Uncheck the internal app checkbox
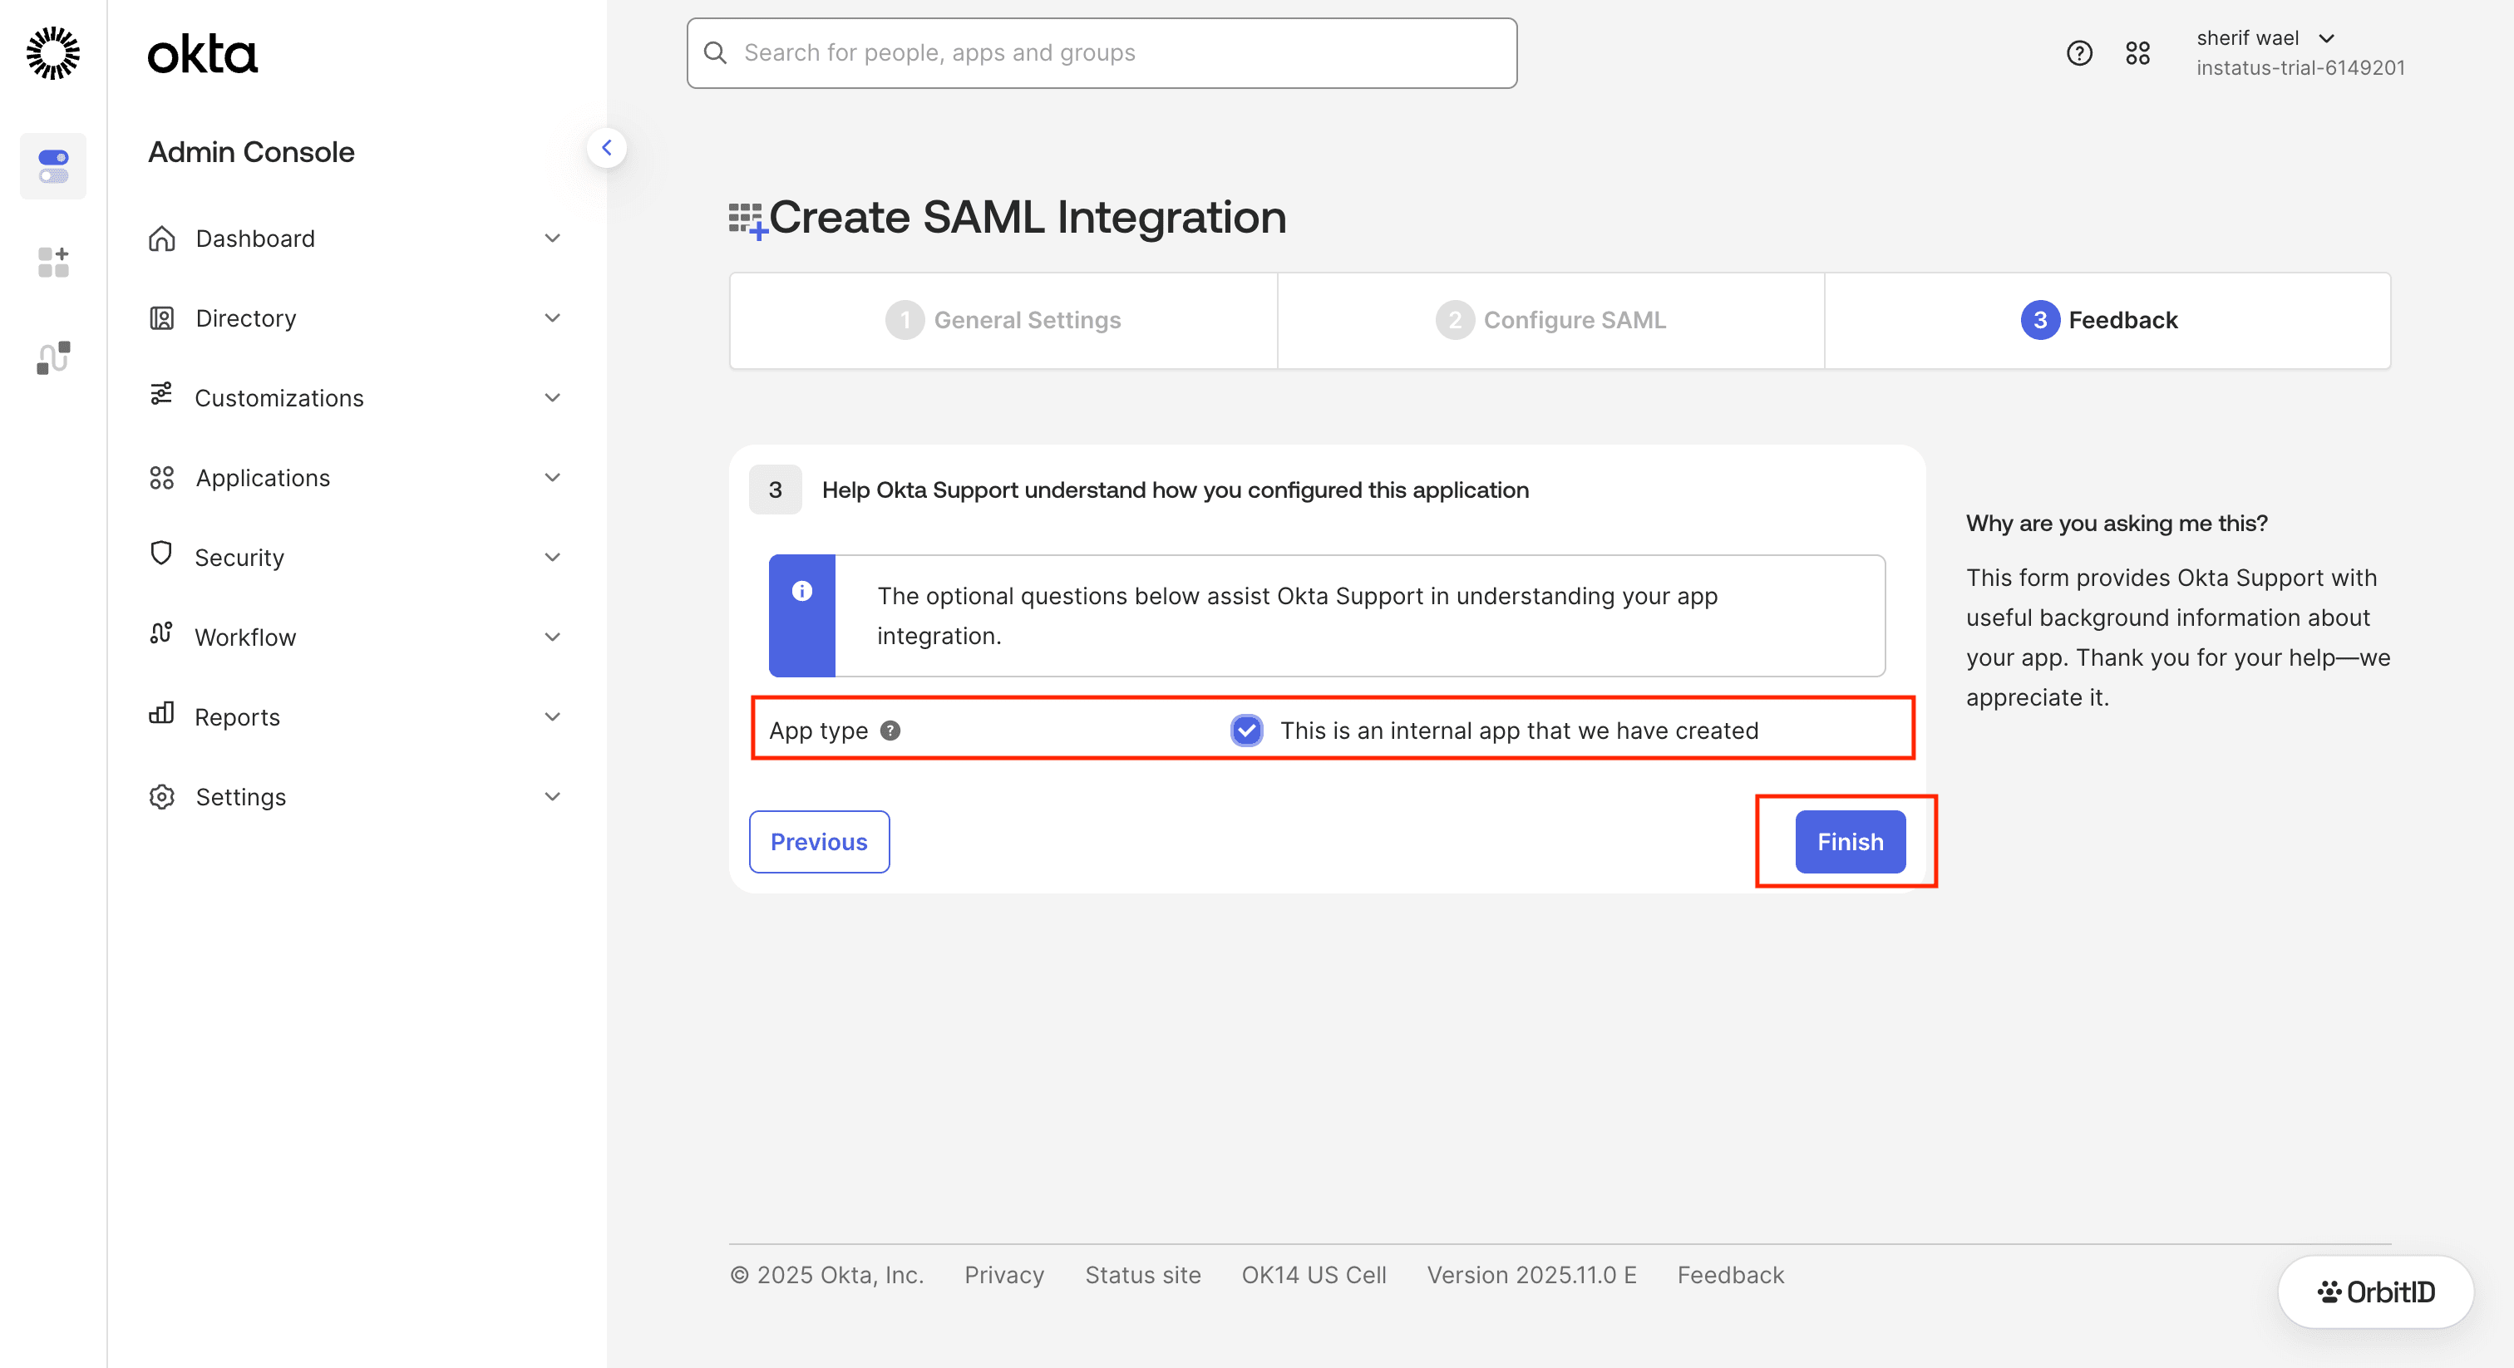Viewport: 2514px width, 1368px height. (1246, 730)
